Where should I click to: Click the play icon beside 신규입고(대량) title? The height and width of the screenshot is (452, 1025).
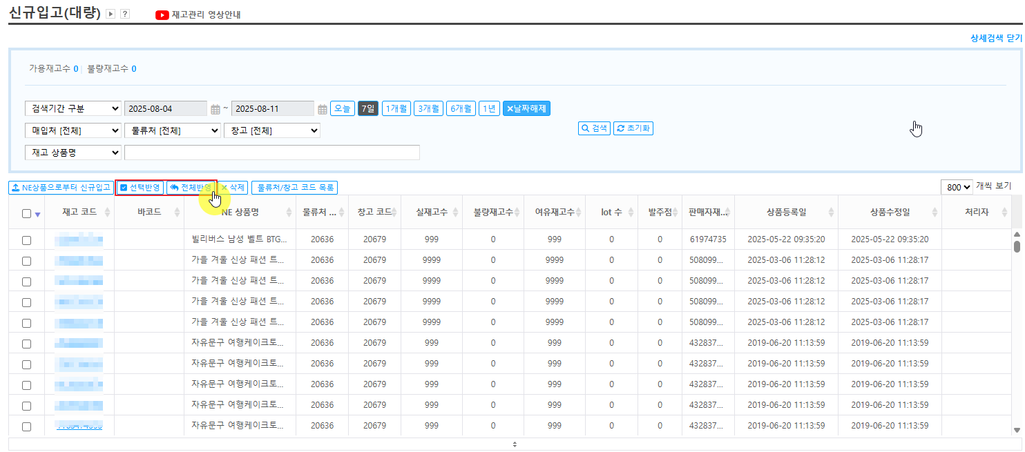(111, 14)
